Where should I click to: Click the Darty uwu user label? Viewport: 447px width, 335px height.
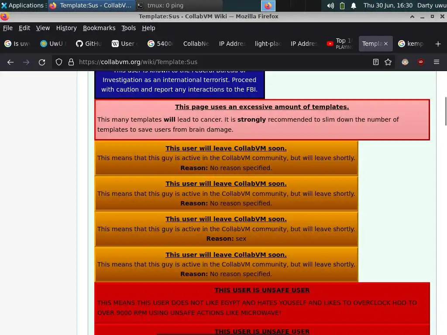432,5
